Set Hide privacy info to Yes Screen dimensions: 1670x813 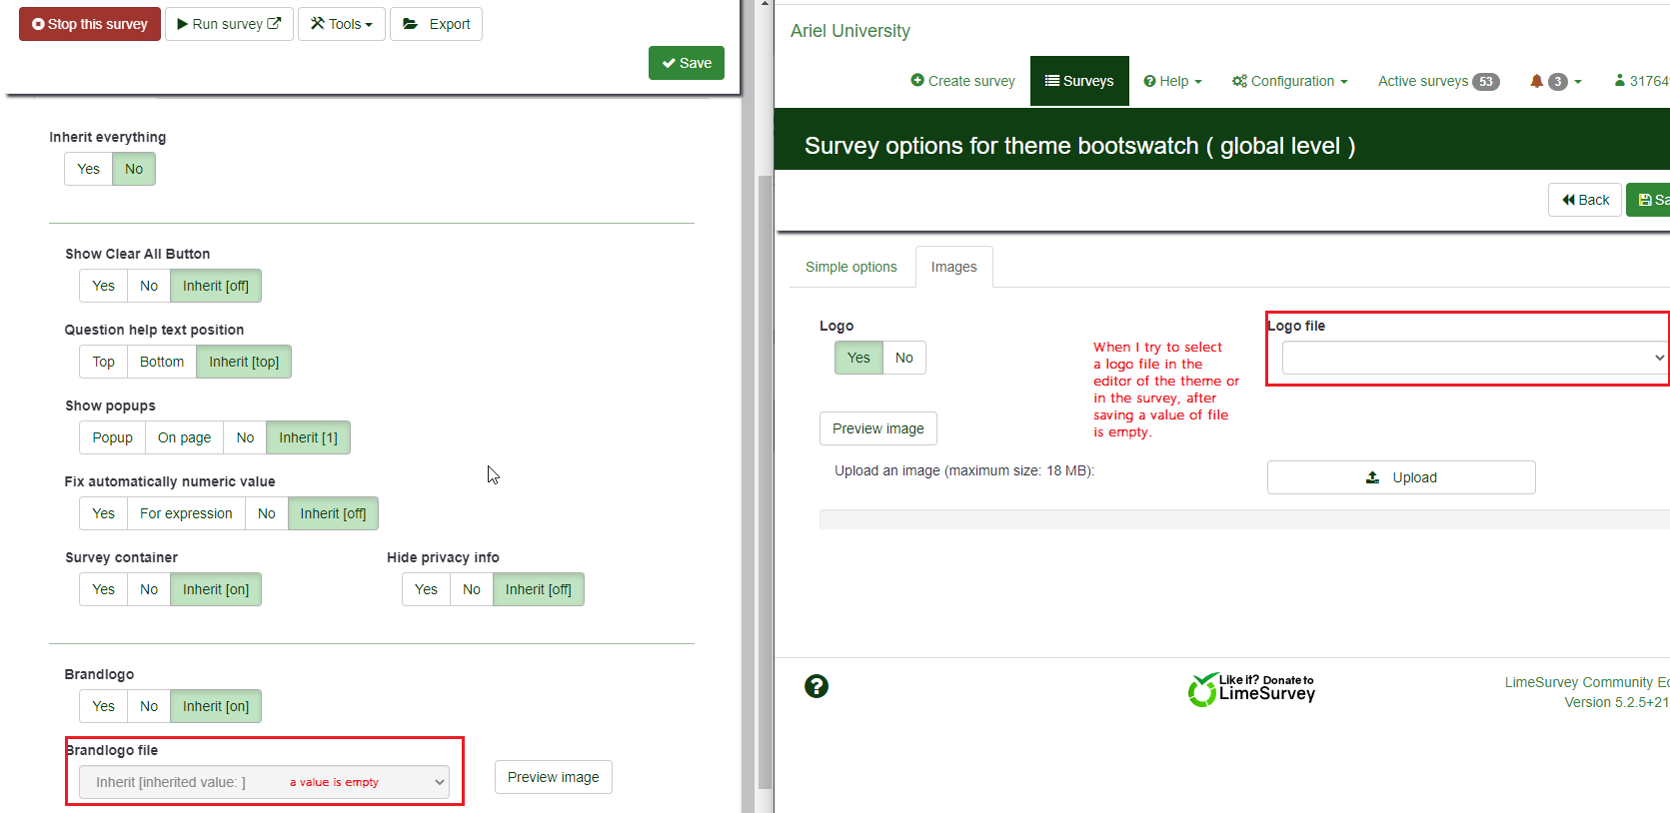(427, 589)
